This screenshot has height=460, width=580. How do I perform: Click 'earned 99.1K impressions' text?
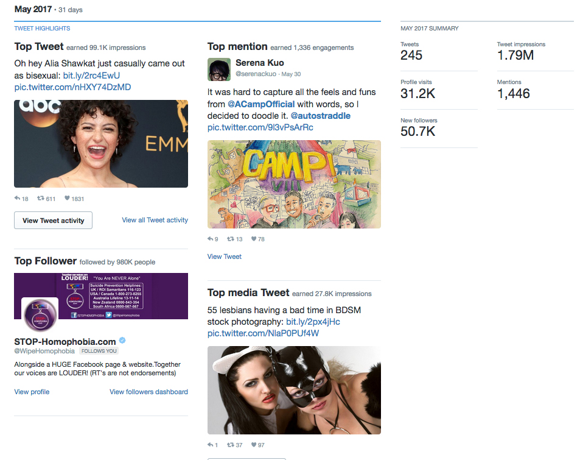tap(106, 48)
